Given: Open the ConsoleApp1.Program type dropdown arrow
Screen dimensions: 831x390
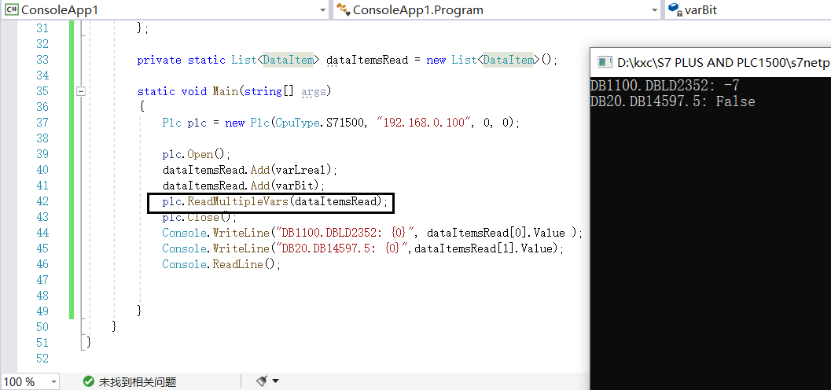Looking at the screenshot, I should tap(655, 9).
